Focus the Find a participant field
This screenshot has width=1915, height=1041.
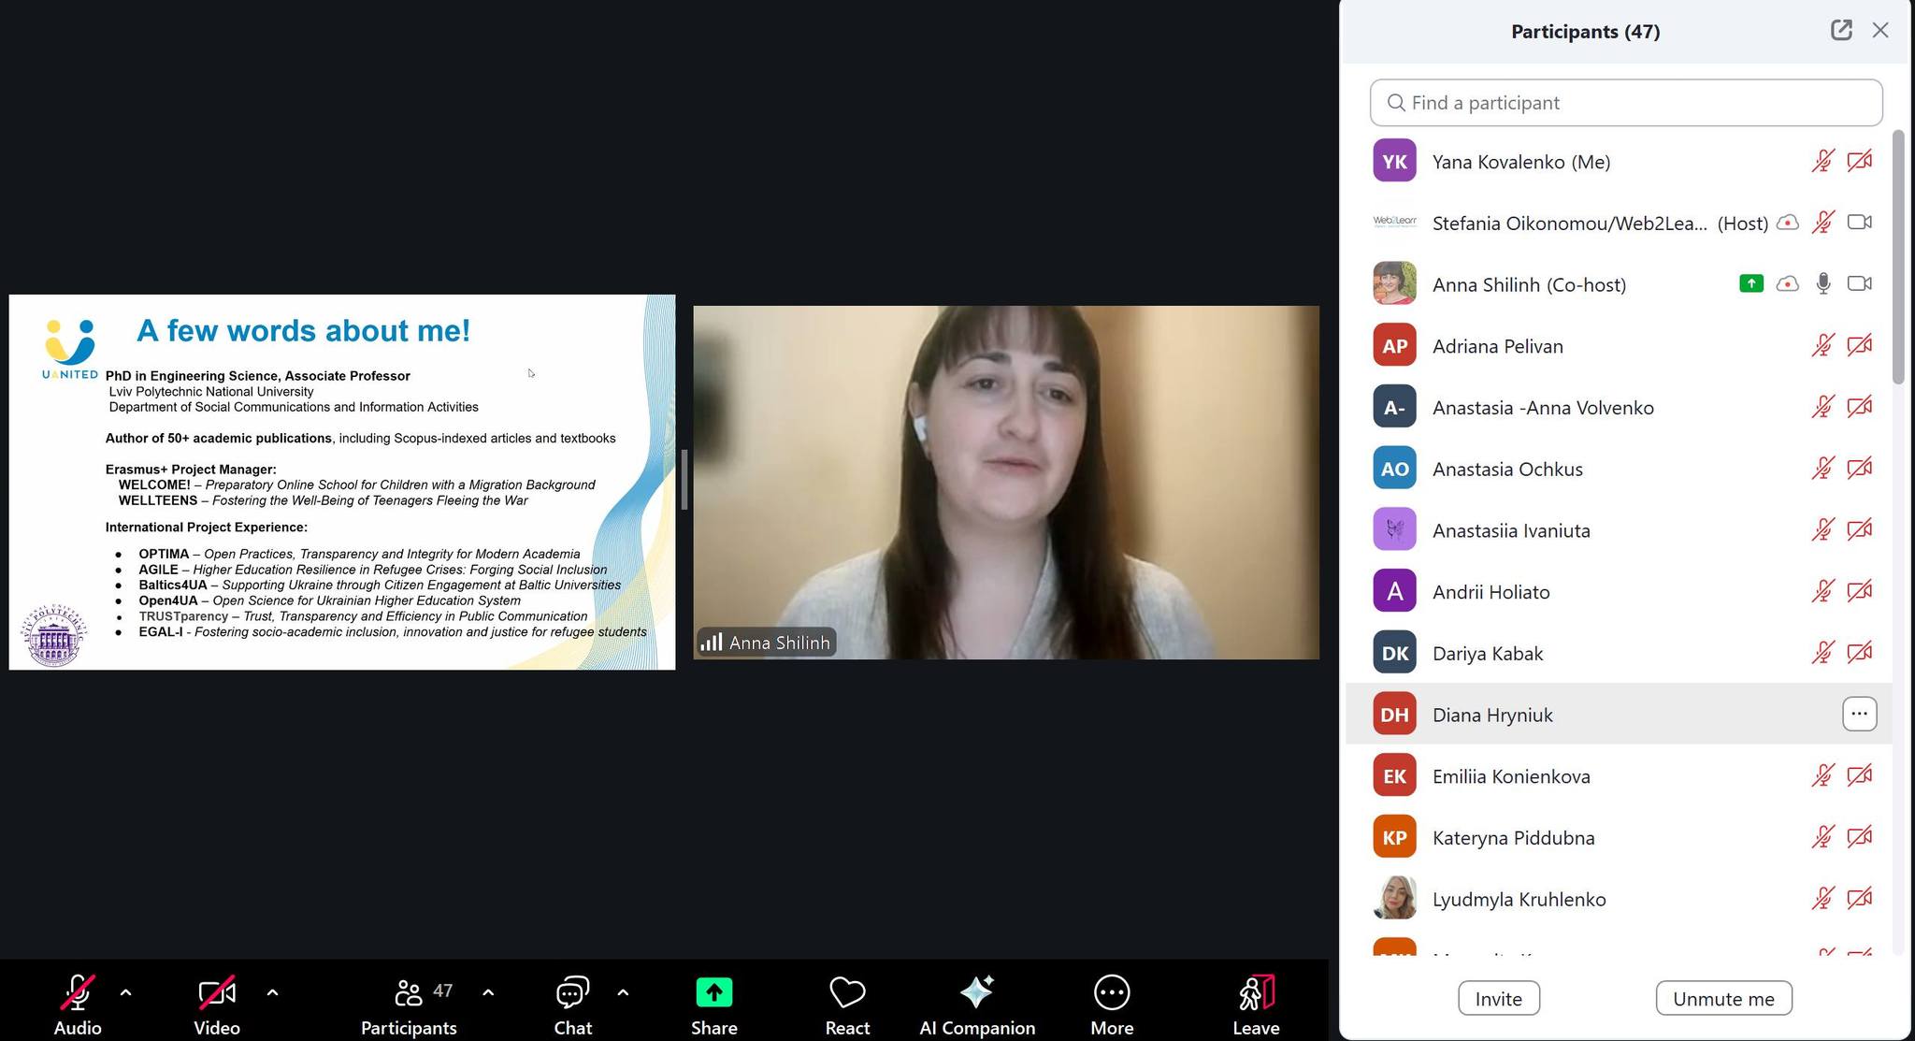(x=1625, y=103)
